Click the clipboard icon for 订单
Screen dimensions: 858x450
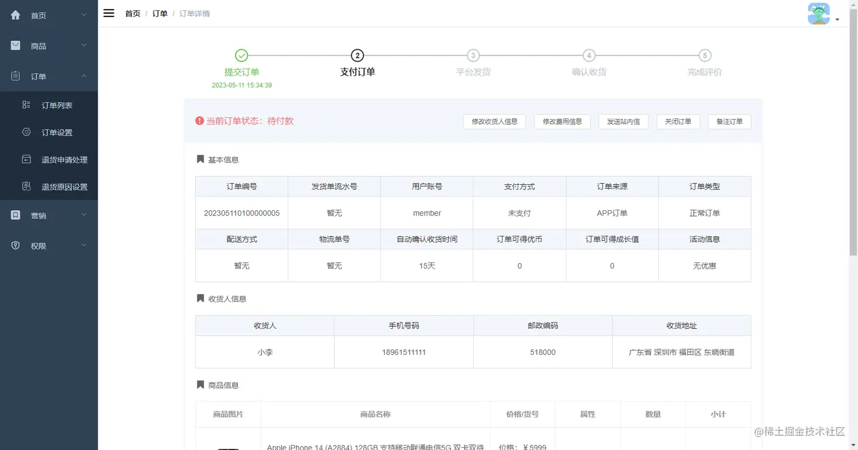click(15, 76)
